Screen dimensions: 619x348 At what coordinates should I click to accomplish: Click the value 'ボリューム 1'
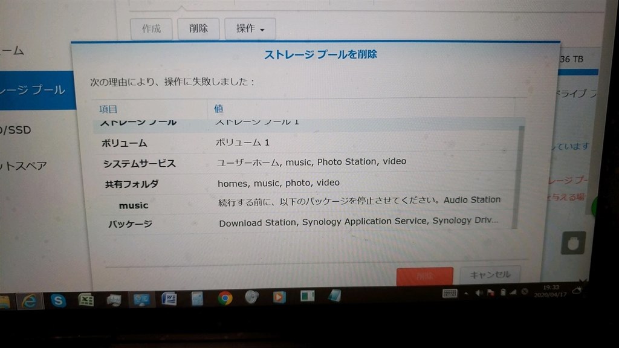click(243, 143)
